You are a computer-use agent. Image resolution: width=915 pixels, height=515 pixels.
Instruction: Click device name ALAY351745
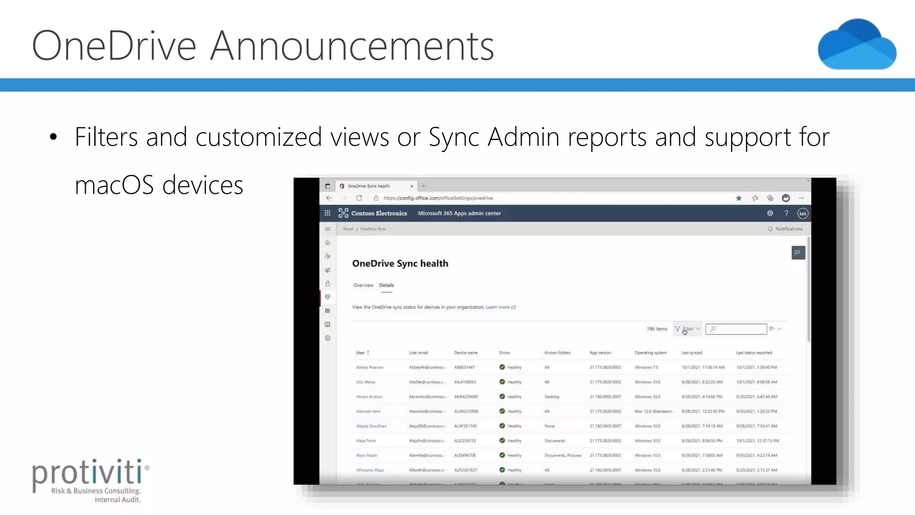[x=465, y=426]
